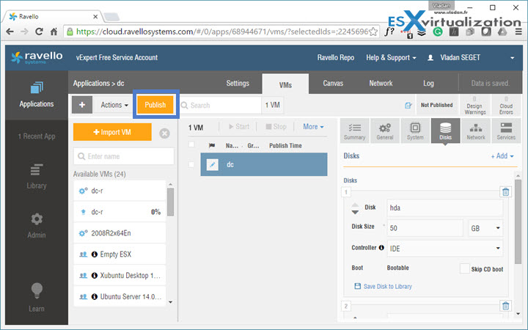Open the General settings panel tab

(x=385, y=131)
